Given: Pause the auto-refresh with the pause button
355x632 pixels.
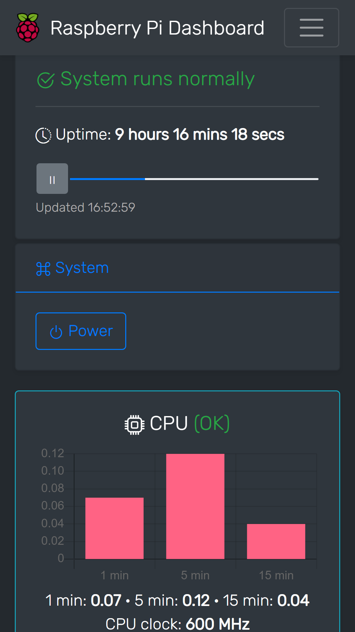Looking at the screenshot, I should click(52, 178).
